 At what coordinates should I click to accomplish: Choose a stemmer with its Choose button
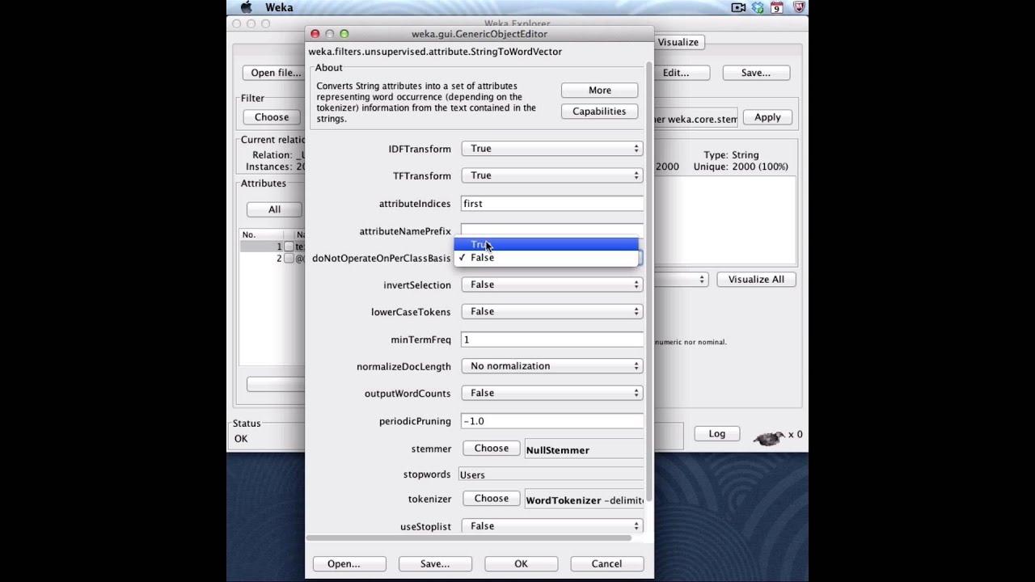491,449
